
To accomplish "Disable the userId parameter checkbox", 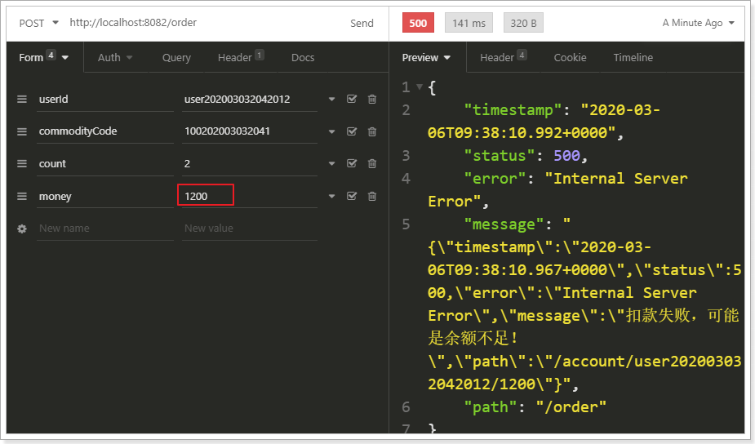I will pos(352,99).
